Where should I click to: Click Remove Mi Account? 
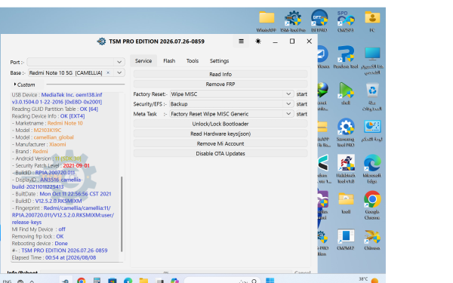point(220,143)
